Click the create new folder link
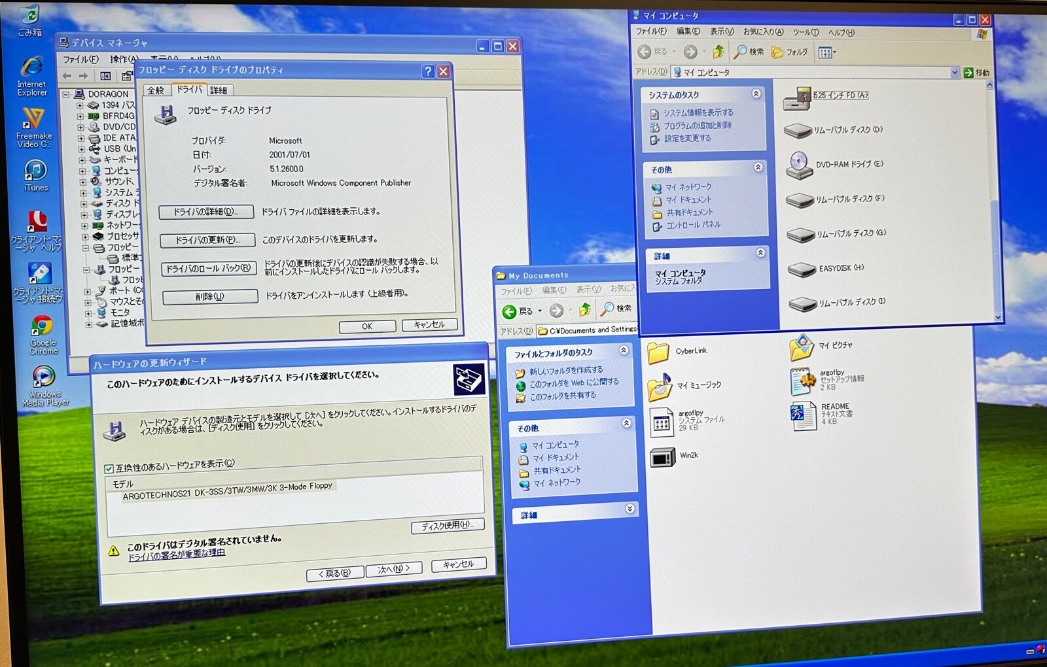The image size is (1047, 667). pyautogui.click(x=566, y=370)
